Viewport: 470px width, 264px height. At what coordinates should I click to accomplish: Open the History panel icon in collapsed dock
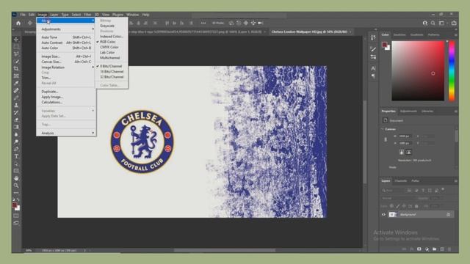click(x=373, y=37)
